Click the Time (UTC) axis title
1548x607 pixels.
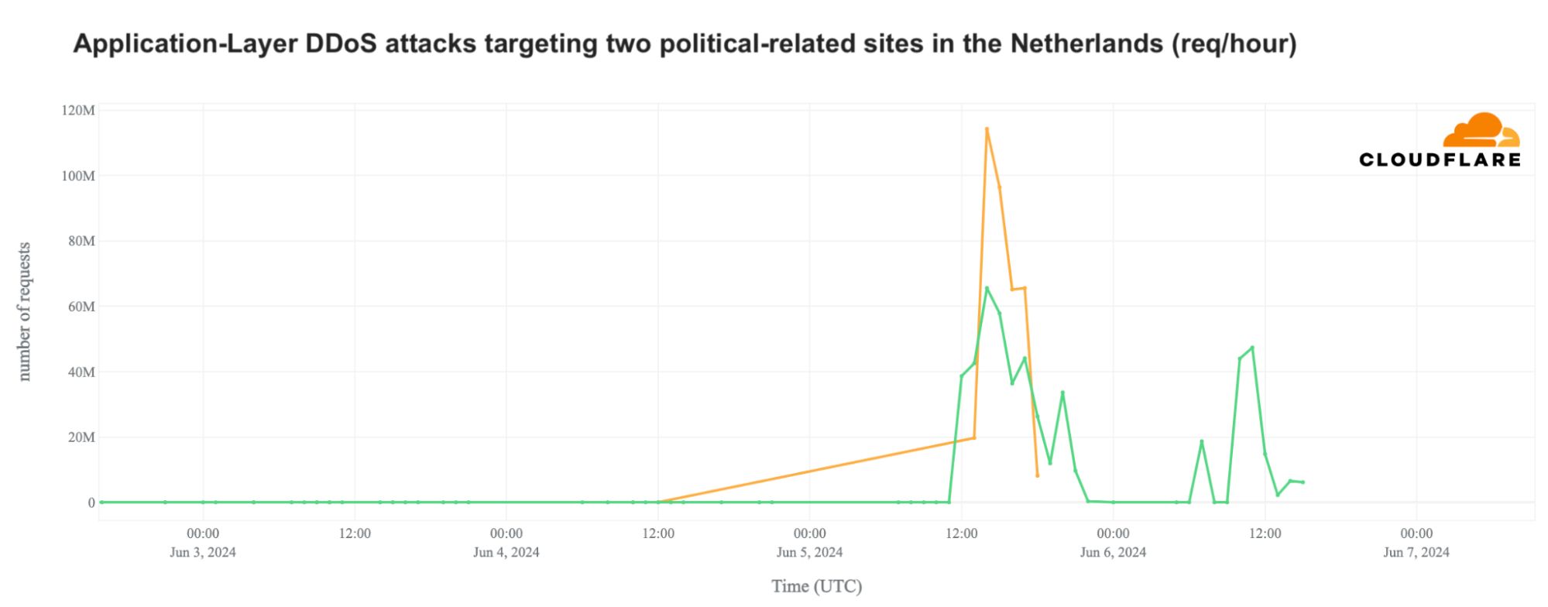pos(816,586)
